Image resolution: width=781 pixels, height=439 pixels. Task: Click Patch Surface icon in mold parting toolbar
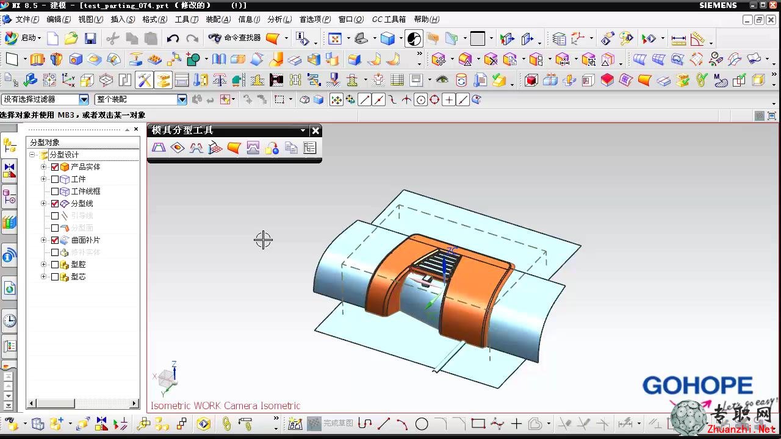pyautogui.click(x=178, y=148)
